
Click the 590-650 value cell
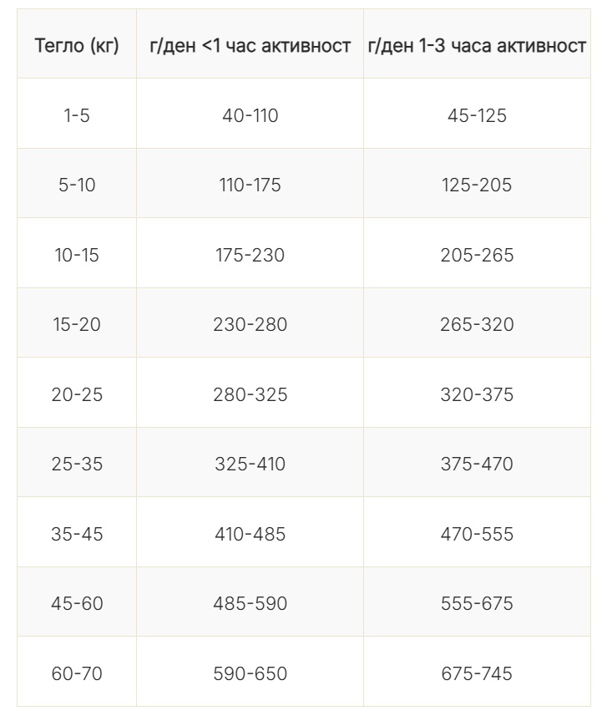click(x=250, y=673)
